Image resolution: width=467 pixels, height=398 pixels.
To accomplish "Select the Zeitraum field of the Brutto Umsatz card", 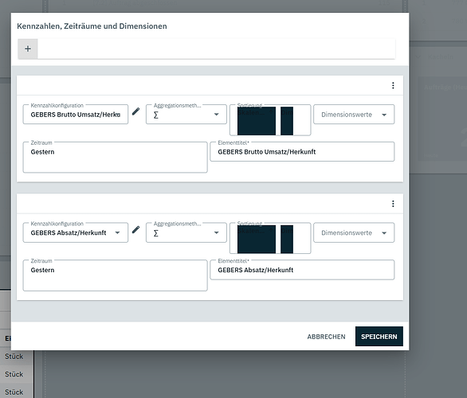I will pos(115,158).
